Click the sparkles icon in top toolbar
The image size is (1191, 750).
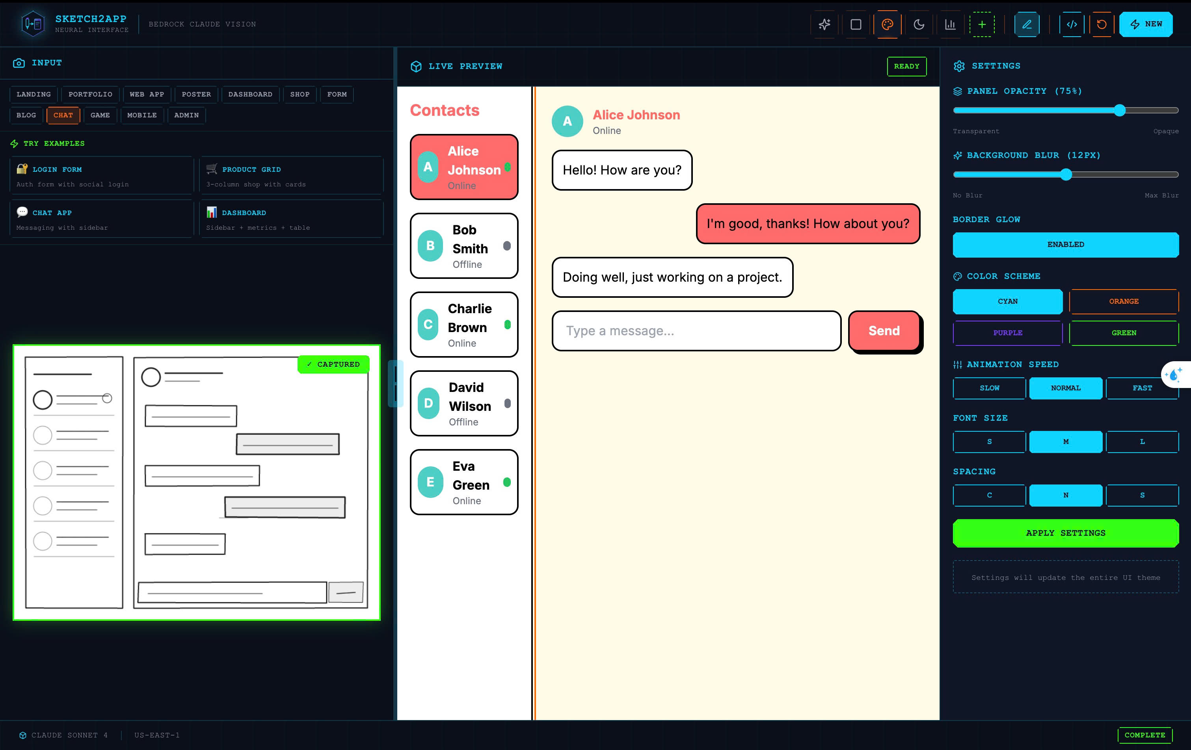pos(824,24)
